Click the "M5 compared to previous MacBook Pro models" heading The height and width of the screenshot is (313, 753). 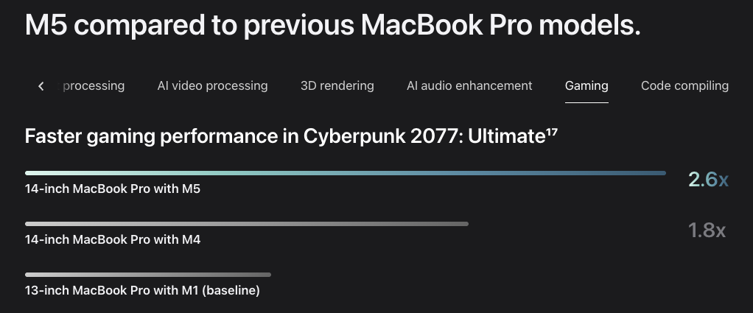coord(332,27)
